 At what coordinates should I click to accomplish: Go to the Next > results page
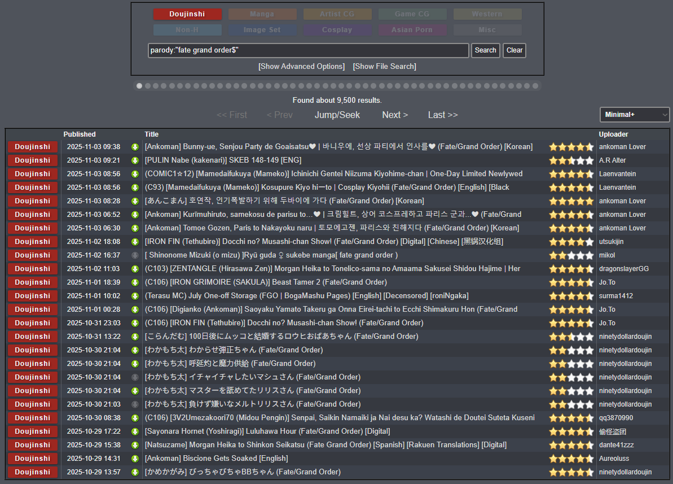395,115
